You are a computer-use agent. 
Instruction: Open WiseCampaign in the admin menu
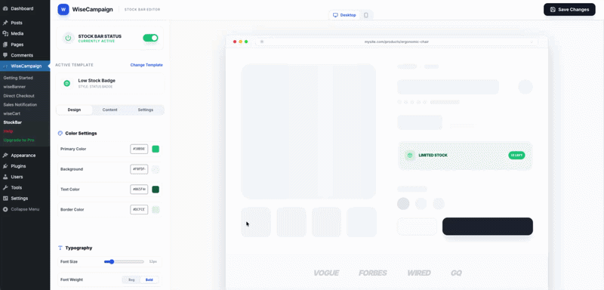click(25, 66)
